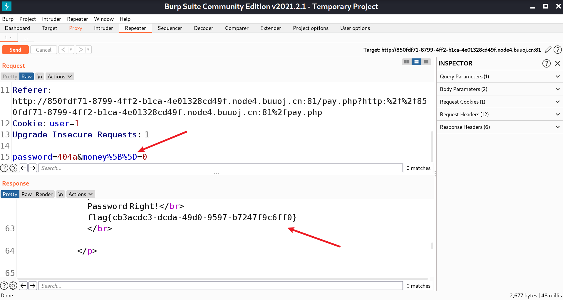Open response search settings gear

tap(13, 286)
